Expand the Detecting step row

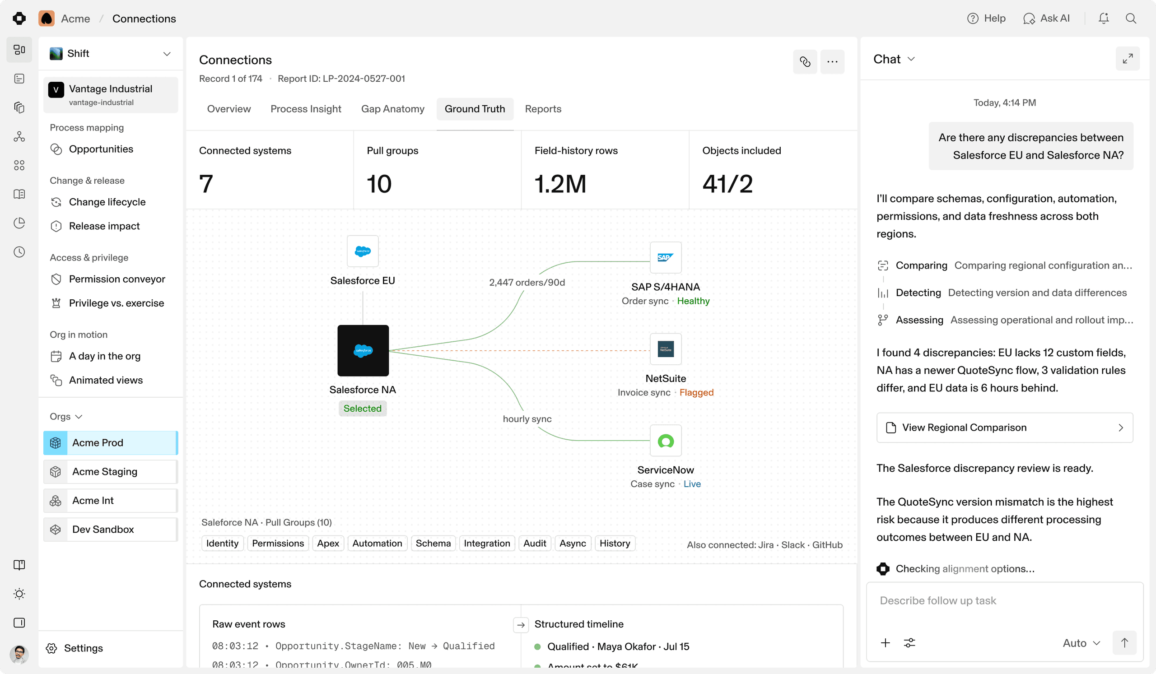(x=1005, y=293)
